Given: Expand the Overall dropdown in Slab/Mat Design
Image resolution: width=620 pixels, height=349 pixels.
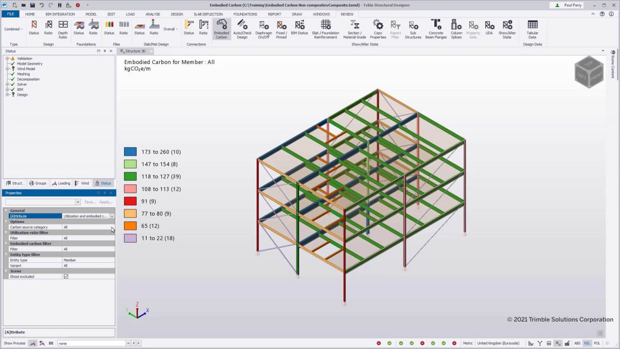Looking at the screenshot, I should click(x=176, y=29).
